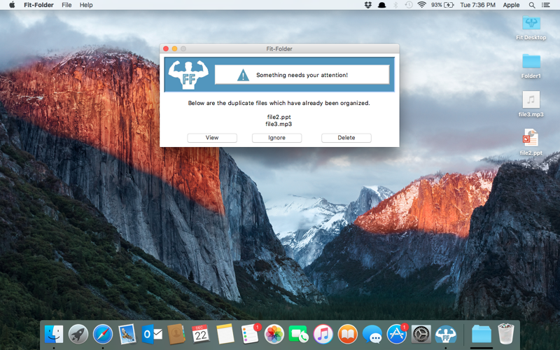This screenshot has width=560, height=350.
Task: Open the Fit-Folder app menu
Action: [38, 5]
